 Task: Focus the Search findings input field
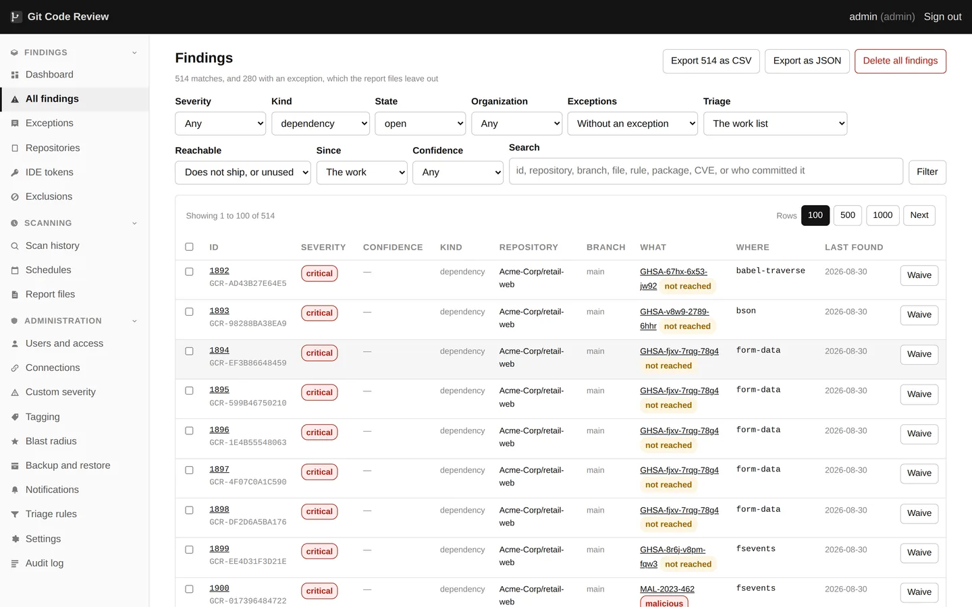706,171
